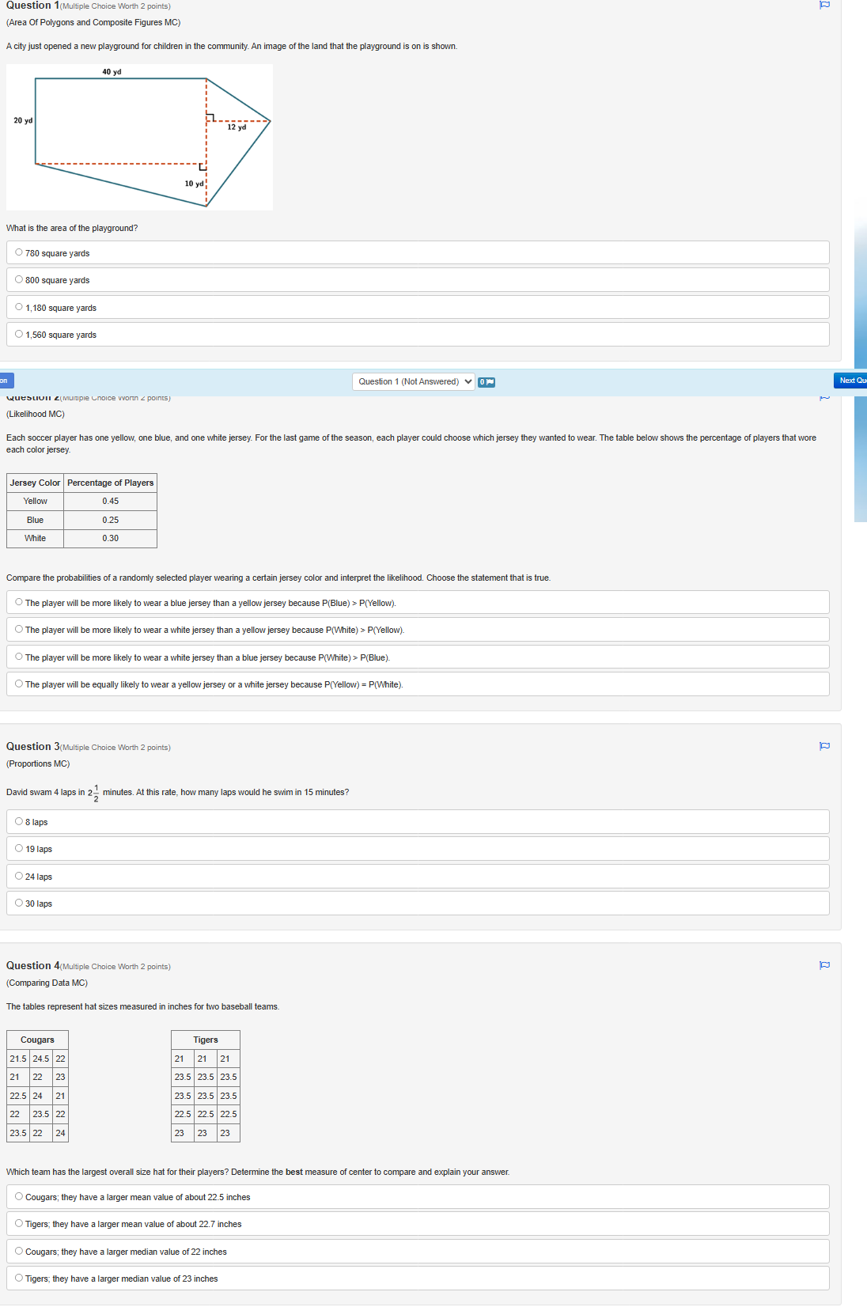
Task: Click the flagged questions counter badge
Action: 487,382
